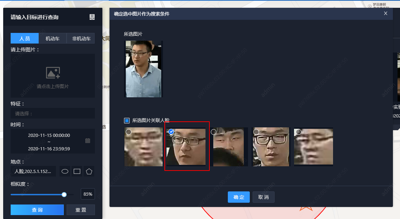This screenshot has width=400, height=219.
Task: Select the ellipse region drawing tool
Action: 65,171
